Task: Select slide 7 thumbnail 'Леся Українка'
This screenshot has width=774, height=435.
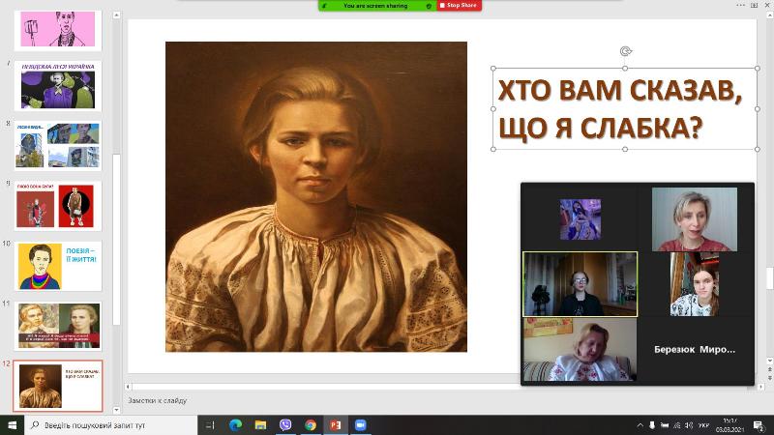Action: (58, 86)
